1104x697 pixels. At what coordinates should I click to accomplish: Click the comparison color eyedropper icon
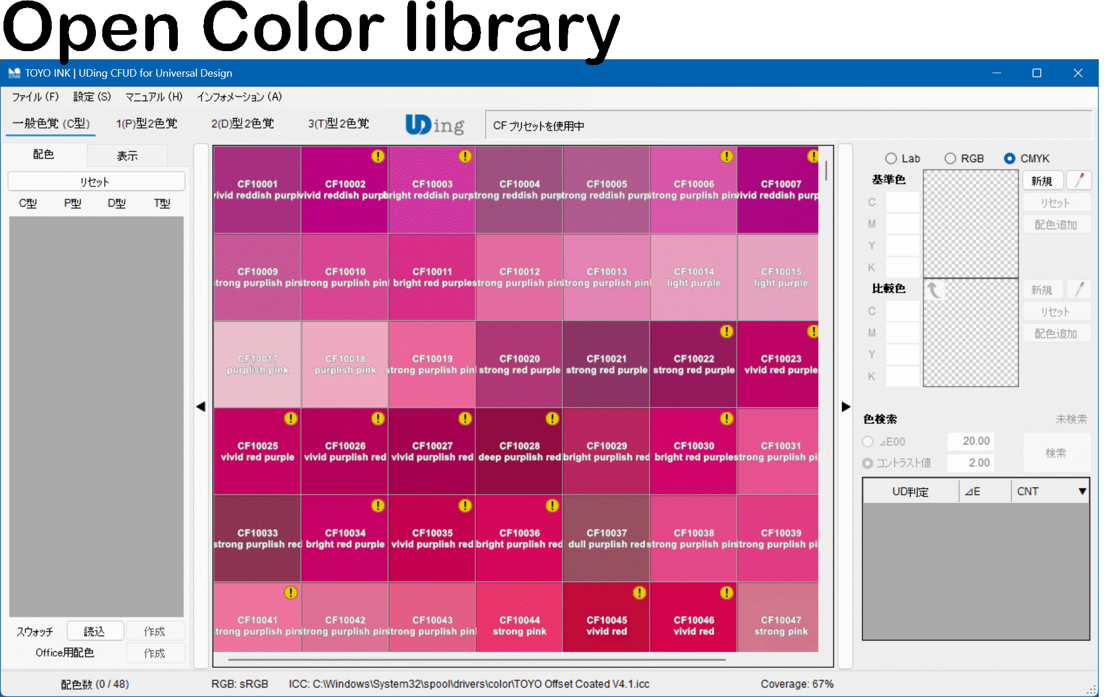tap(1079, 289)
